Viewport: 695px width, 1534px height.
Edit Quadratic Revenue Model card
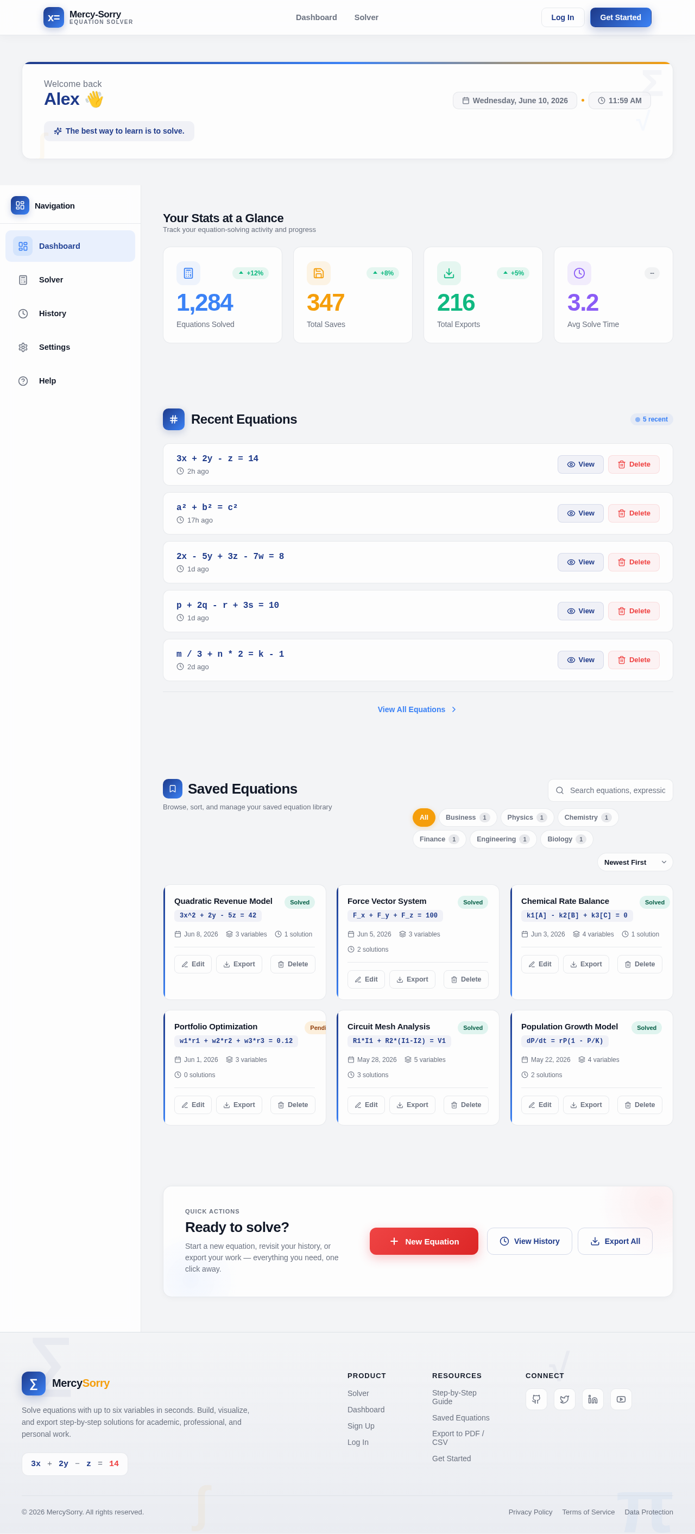[x=193, y=964]
